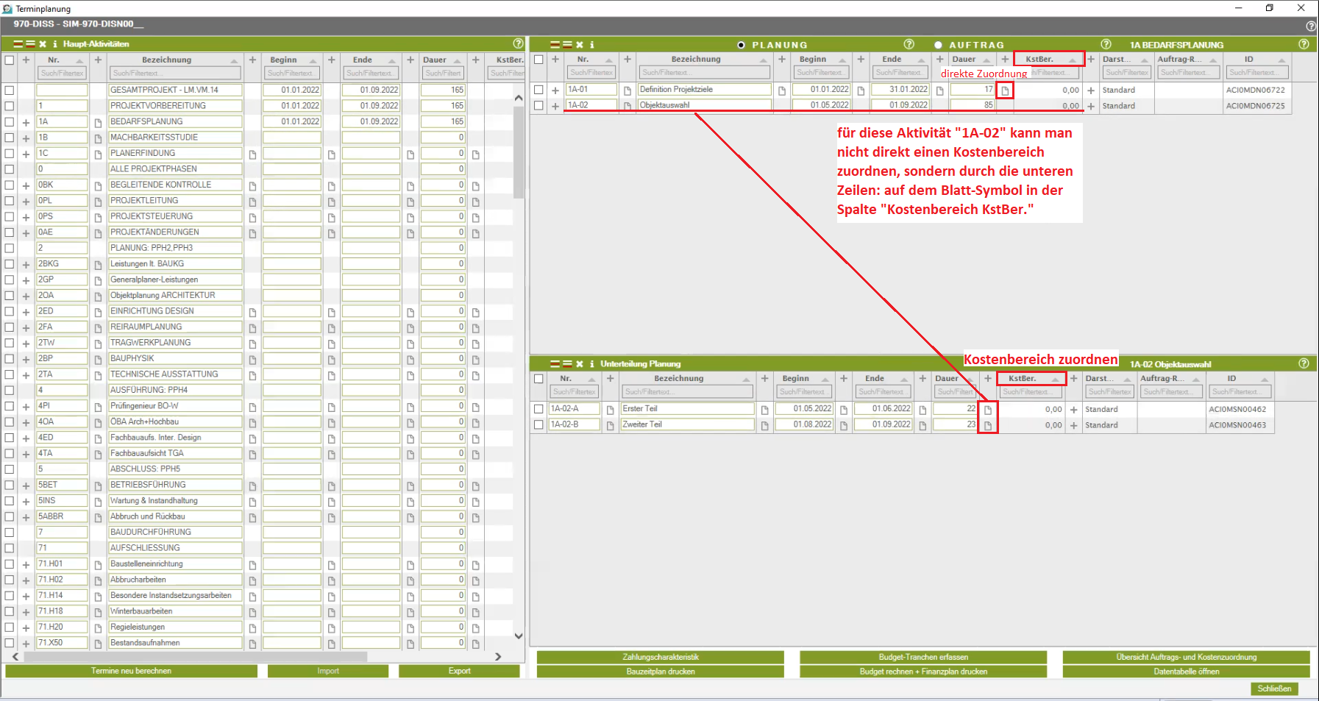The image size is (1319, 701).
Task: Expand the 1A-02 Objektauswahl row
Action: tap(555, 106)
